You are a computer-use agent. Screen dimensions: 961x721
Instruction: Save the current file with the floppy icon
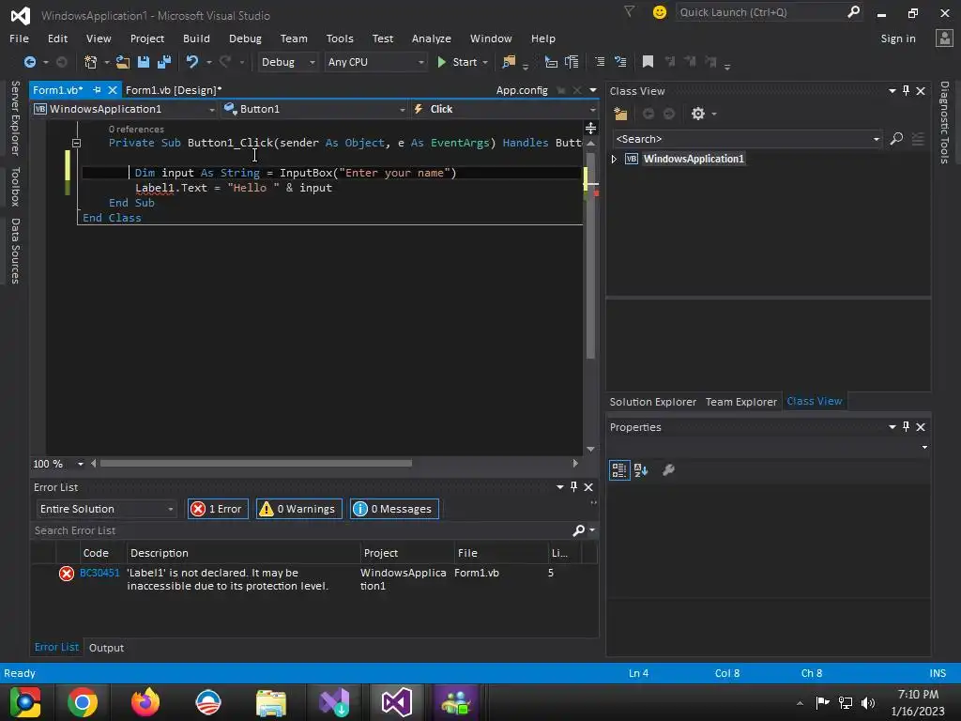pos(144,62)
